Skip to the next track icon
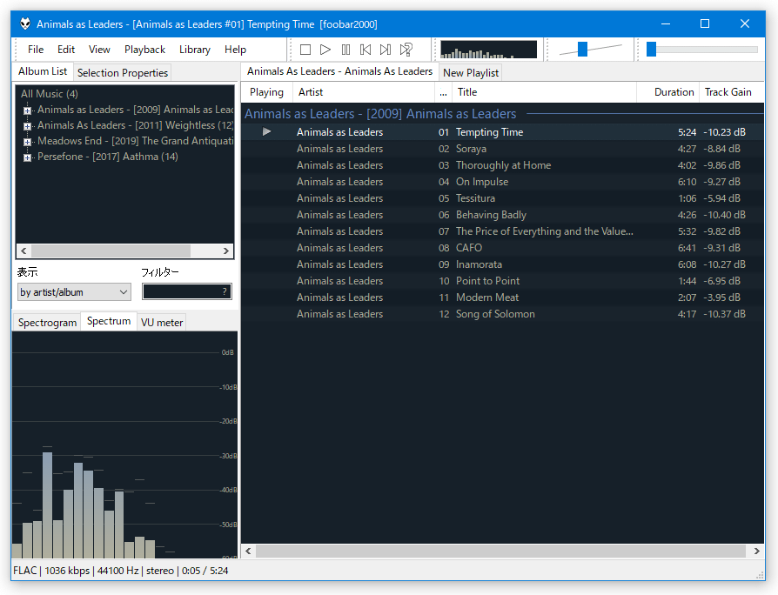This screenshot has width=778, height=595. [386, 50]
